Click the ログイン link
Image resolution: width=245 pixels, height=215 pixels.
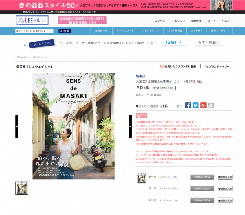[x=160, y=21]
